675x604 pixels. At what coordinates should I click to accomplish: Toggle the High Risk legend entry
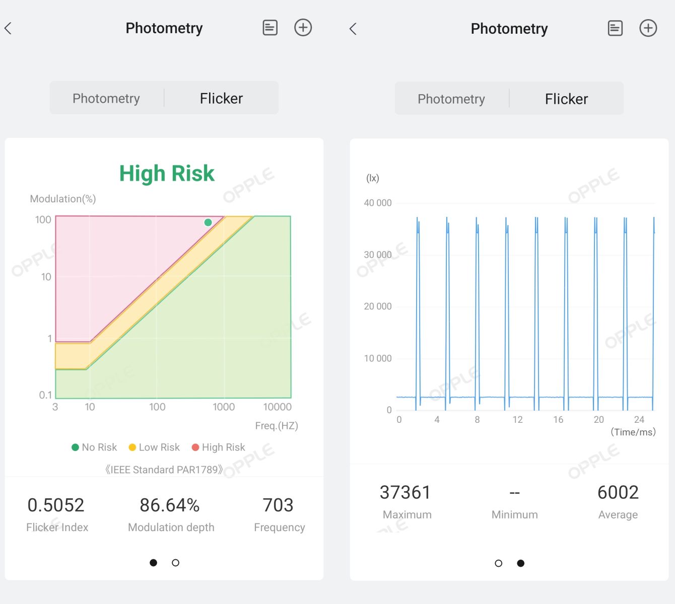point(218,447)
